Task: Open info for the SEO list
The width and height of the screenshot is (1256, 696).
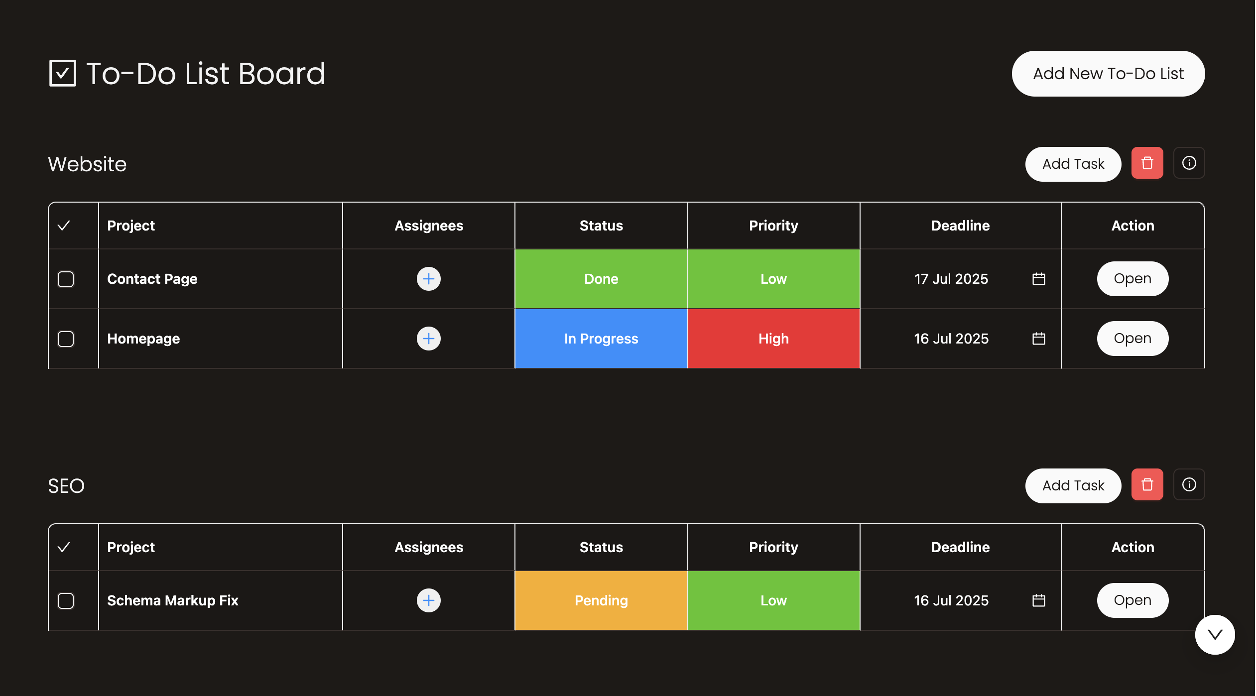Action: (x=1189, y=485)
